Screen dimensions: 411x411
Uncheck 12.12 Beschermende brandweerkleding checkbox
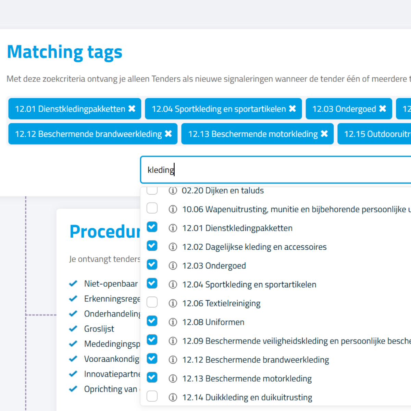click(152, 359)
